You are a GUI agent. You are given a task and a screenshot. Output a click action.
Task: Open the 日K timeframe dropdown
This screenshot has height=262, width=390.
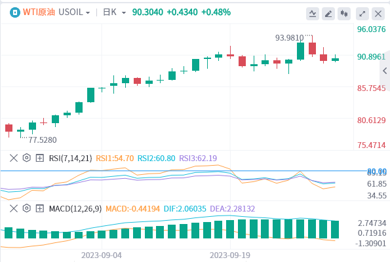(x=115, y=12)
